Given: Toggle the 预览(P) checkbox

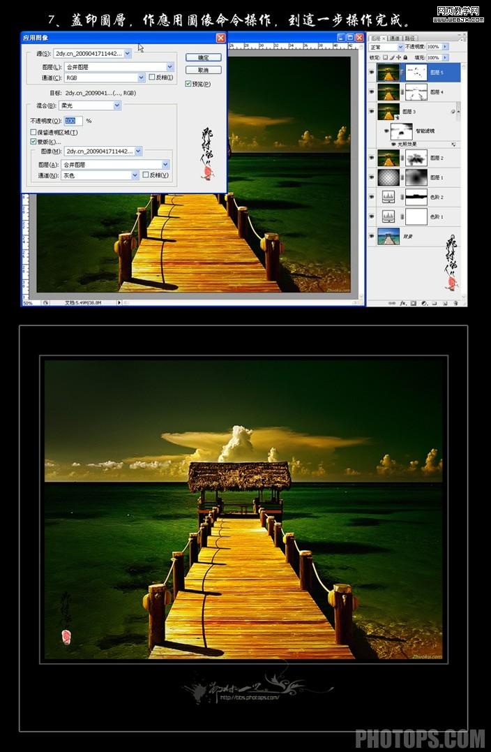Looking at the screenshot, I should [x=188, y=84].
